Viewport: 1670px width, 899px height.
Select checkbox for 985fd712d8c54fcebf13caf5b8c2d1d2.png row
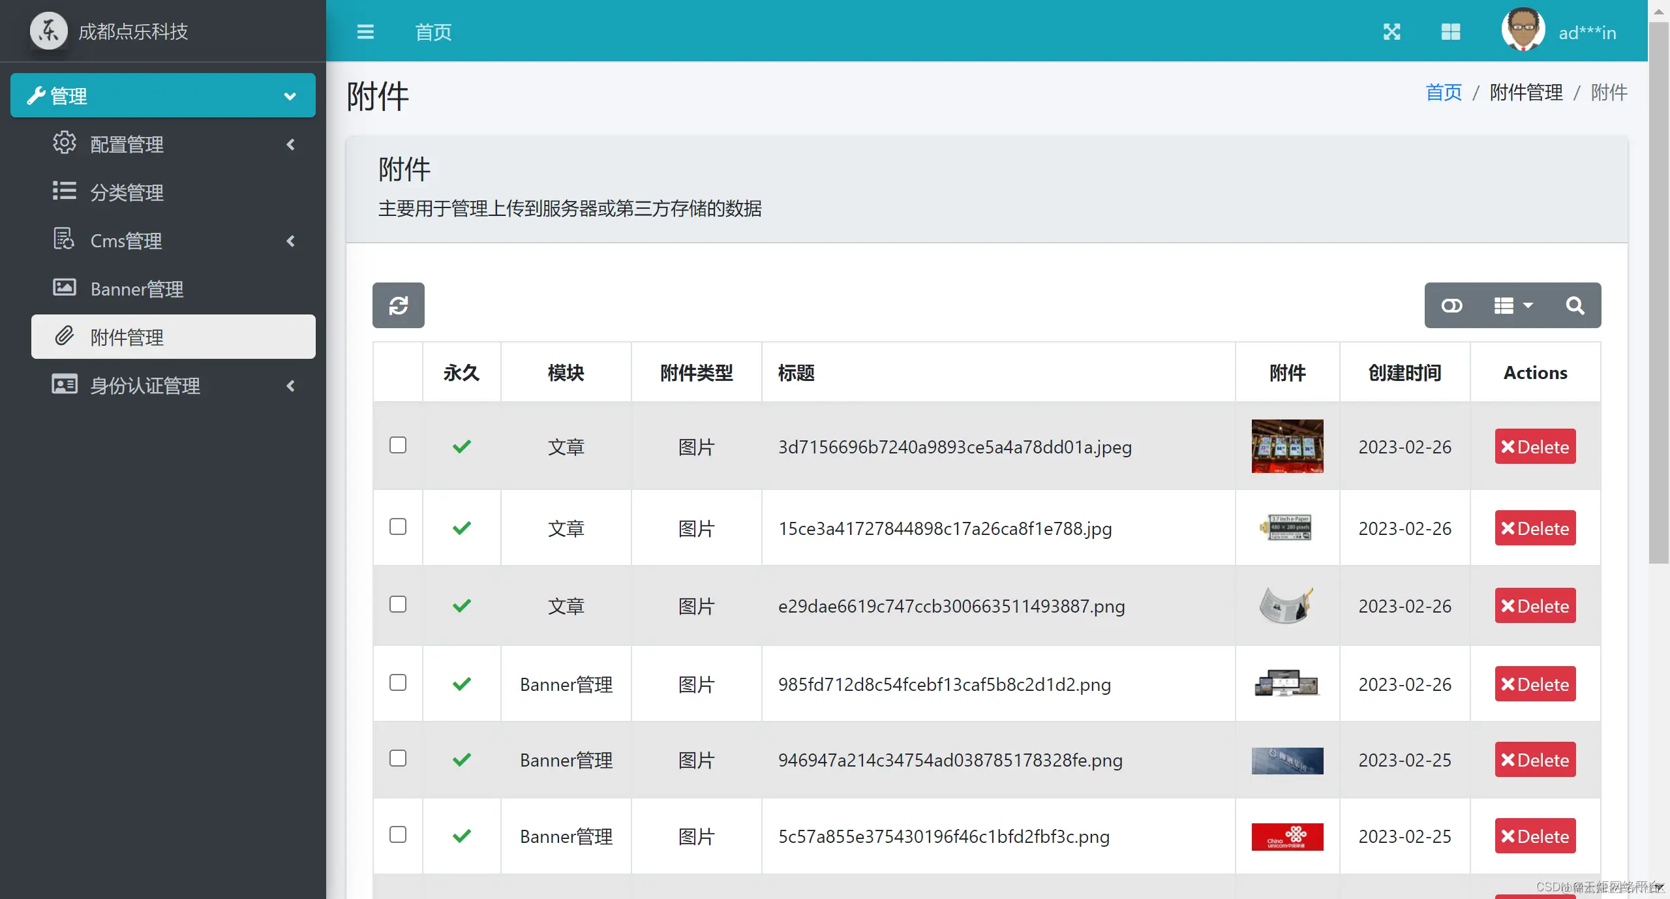pyautogui.click(x=397, y=682)
